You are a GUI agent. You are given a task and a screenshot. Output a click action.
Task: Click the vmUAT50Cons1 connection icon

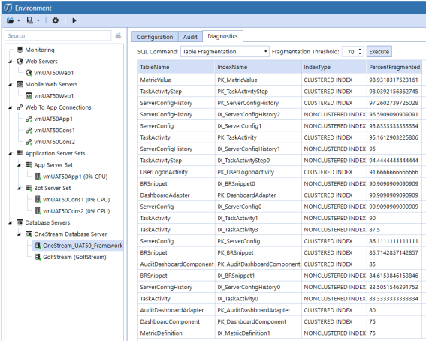coord(29,131)
